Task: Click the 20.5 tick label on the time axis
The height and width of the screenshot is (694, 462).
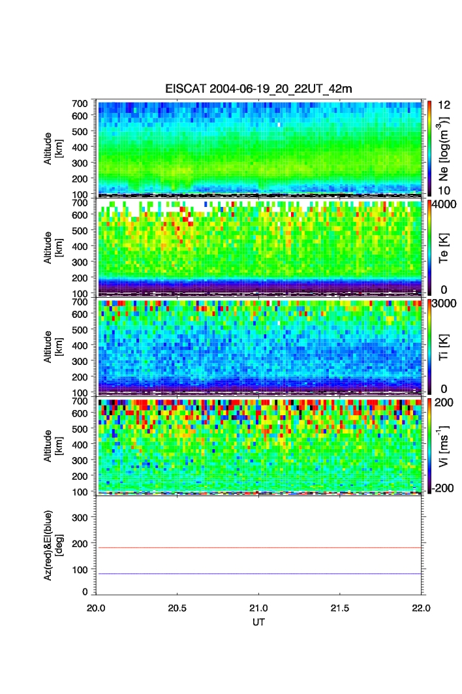Action: (x=177, y=608)
